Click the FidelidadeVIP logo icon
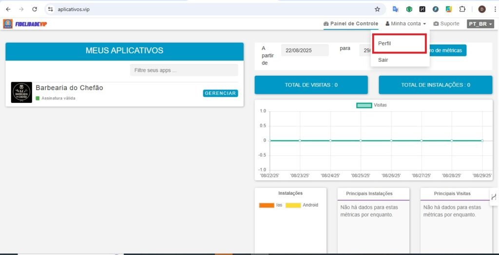 [x=8, y=24]
